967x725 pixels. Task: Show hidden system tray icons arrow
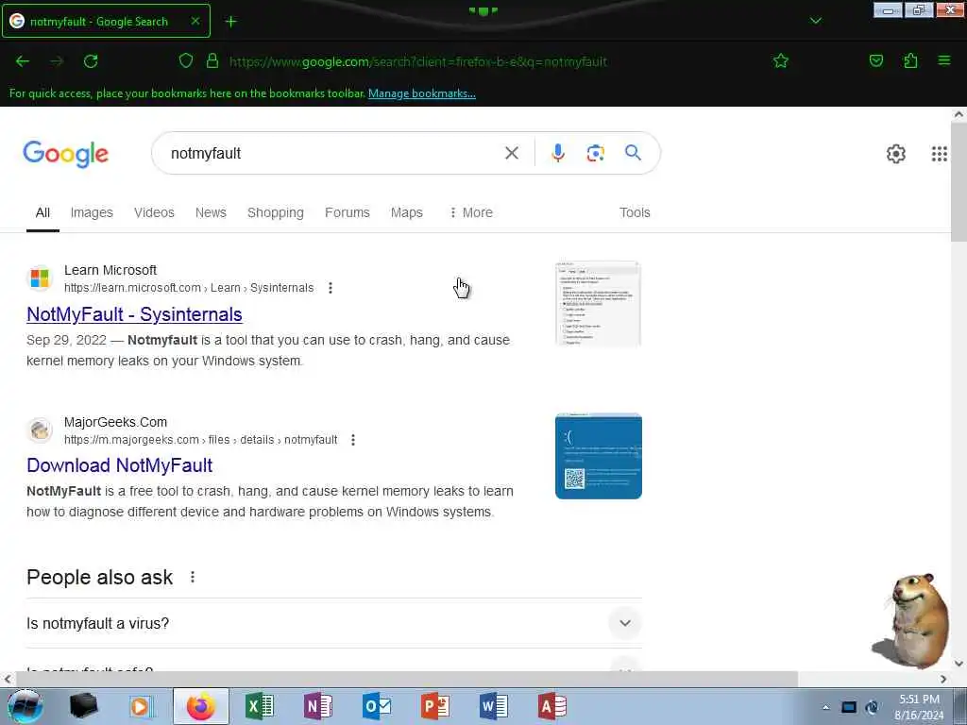[825, 707]
